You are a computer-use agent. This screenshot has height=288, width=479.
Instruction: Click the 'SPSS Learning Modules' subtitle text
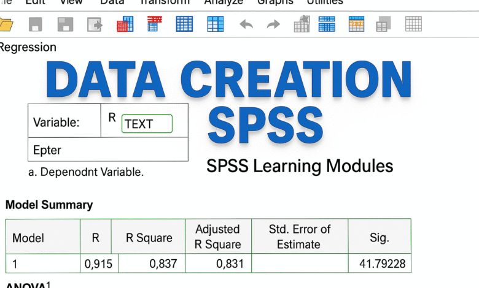[300, 166]
